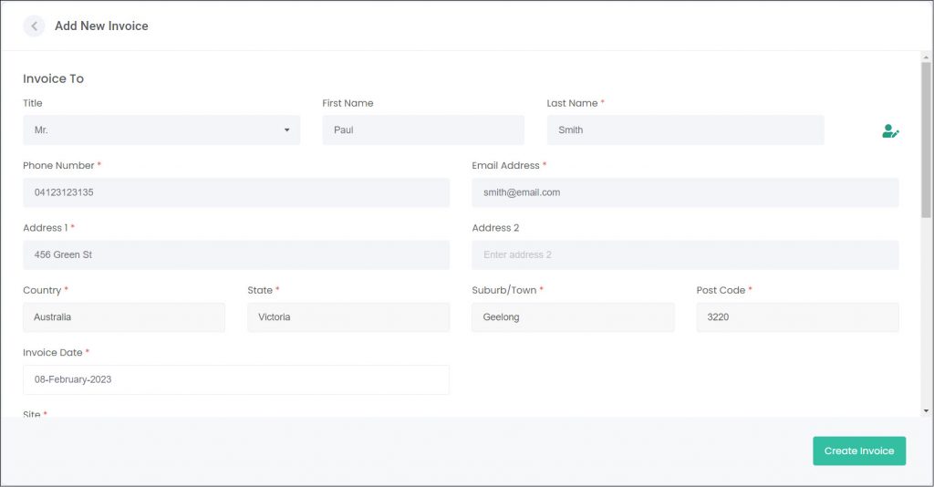Open the Country field showing Australia
The width and height of the screenshot is (934, 487).
tap(124, 317)
